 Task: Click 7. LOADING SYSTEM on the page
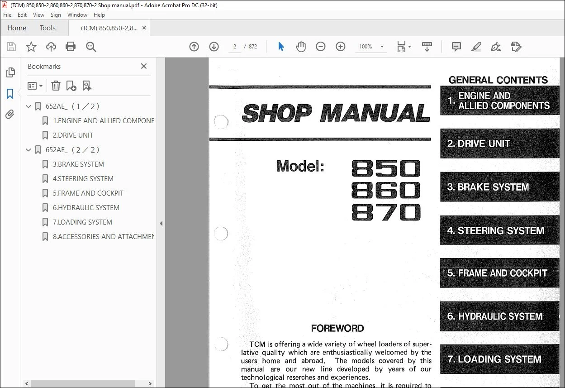click(x=499, y=359)
